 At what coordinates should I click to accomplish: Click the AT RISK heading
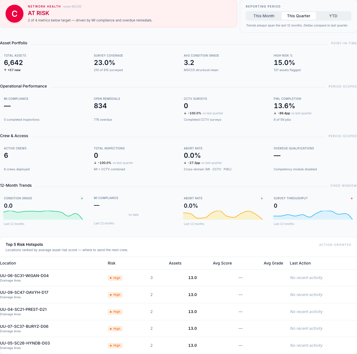click(38, 13)
